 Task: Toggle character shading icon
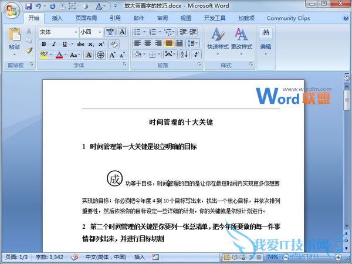tap(89, 55)
